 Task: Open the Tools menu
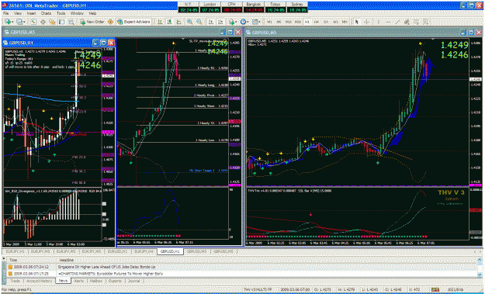pos(61,14)
